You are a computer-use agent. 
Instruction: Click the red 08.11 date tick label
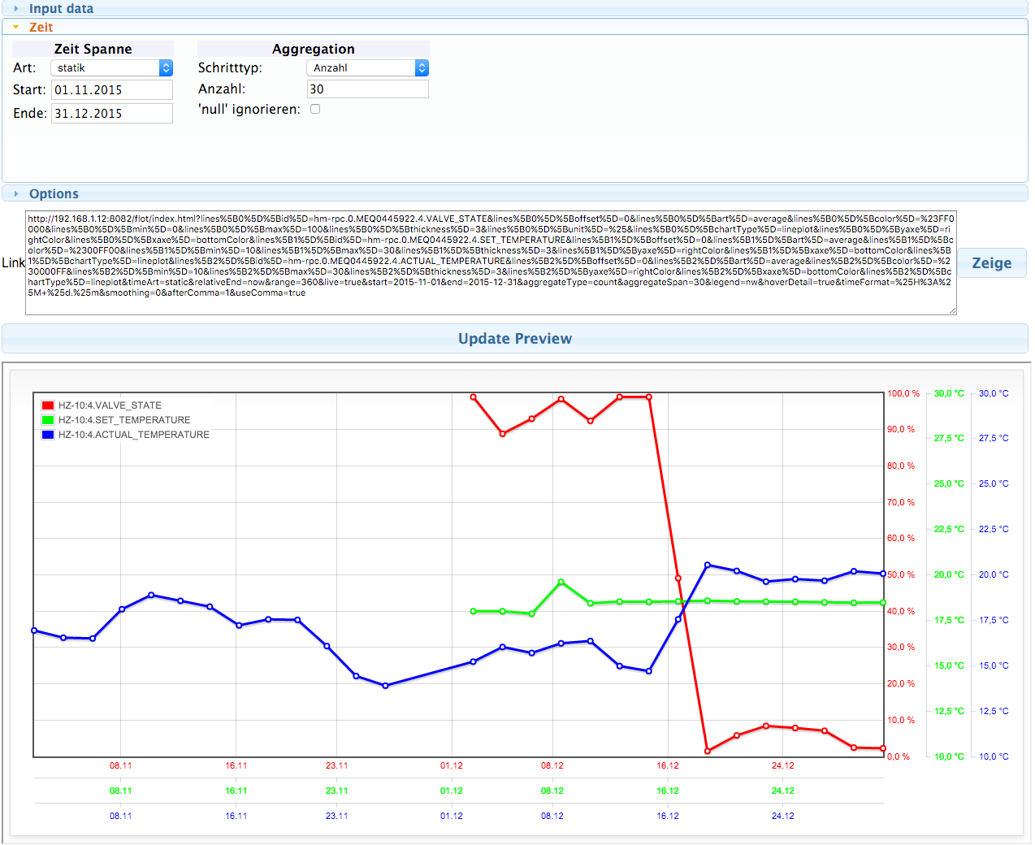pyautogui.click(x=121, y=765)
